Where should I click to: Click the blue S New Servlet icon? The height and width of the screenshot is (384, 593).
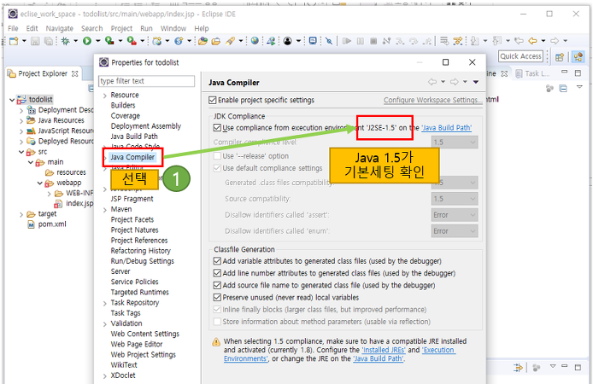point(179,41)
